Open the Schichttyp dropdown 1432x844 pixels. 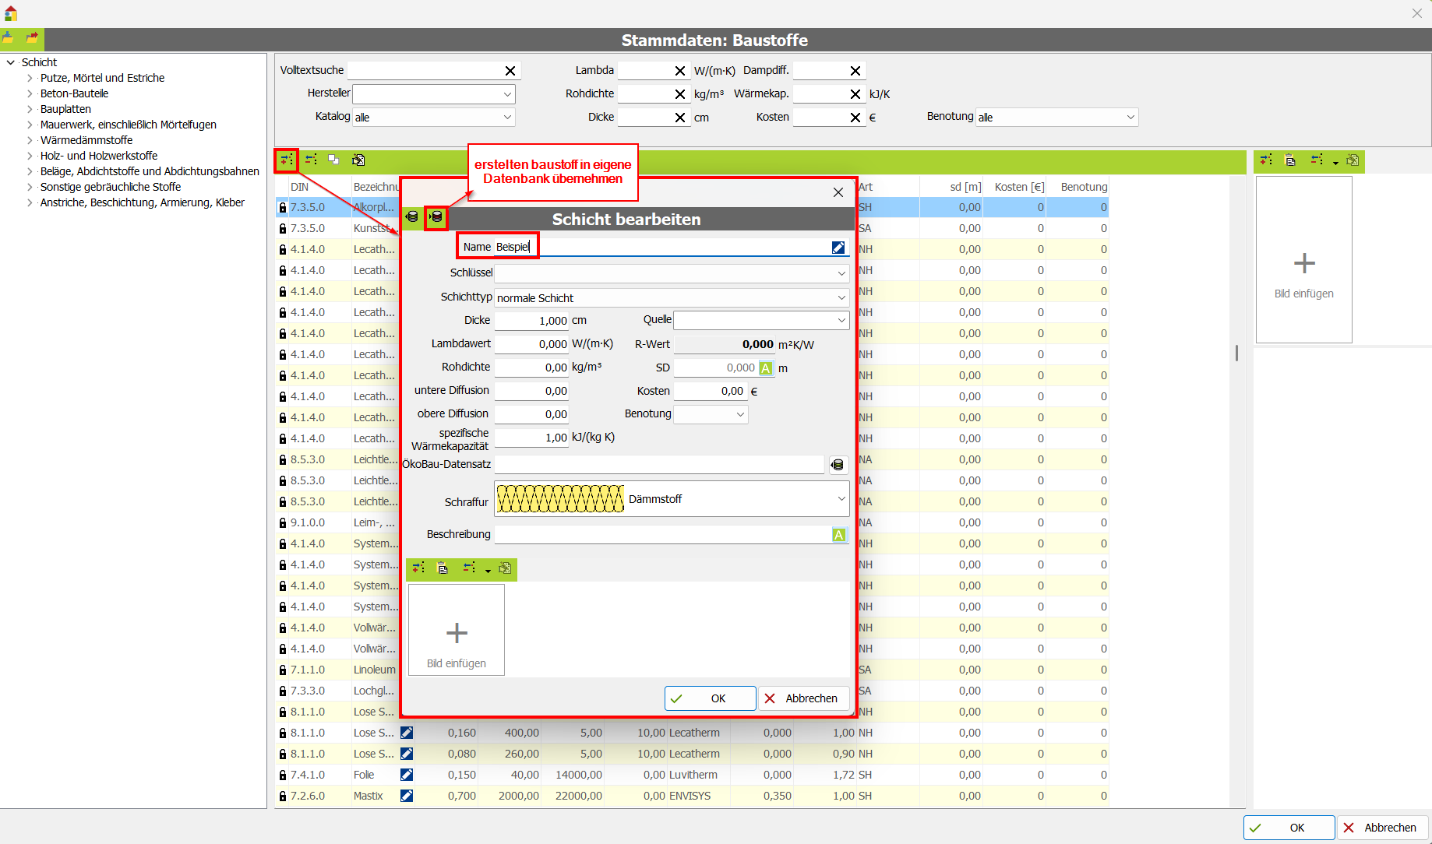pos(841,297)
